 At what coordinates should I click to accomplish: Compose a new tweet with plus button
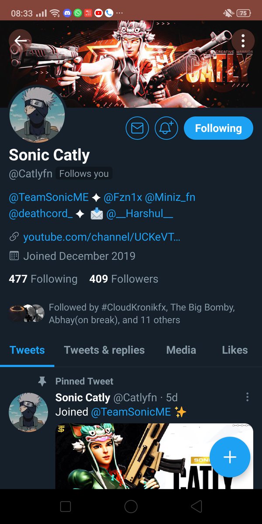click(230, 457)
